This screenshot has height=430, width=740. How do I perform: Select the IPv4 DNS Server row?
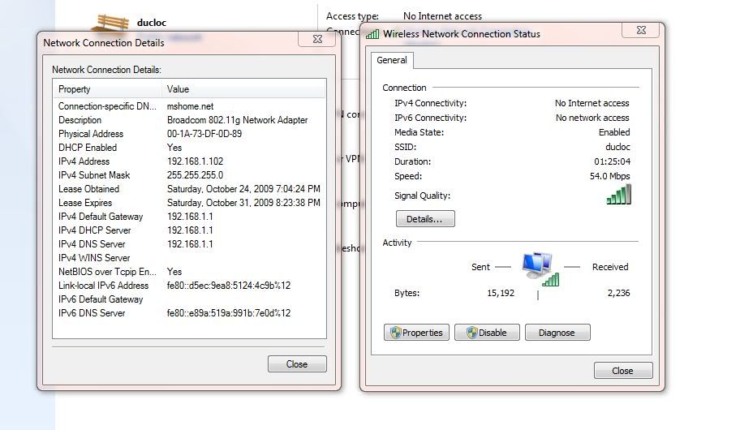tap(189, 244)
